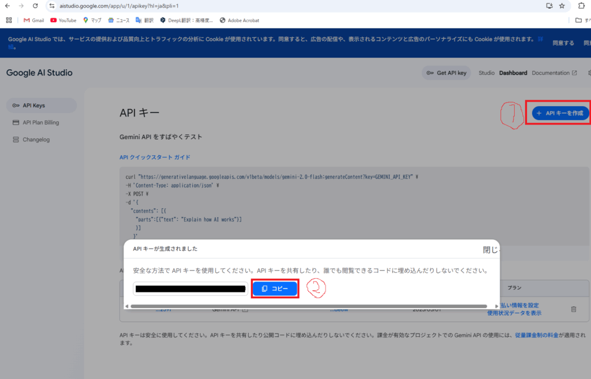Open the 翻訳 bookmark
Viewport: 591px width, 379px height.
point(144,20)
